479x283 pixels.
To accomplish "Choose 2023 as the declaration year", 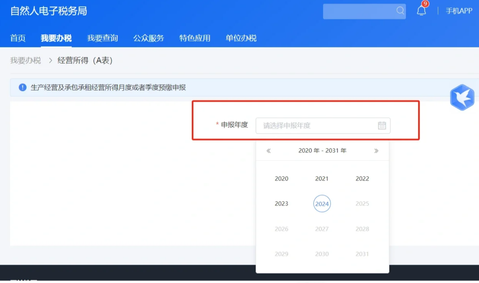I will click(281, 203).
